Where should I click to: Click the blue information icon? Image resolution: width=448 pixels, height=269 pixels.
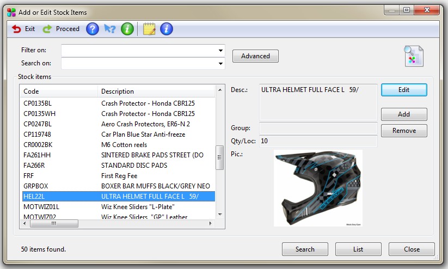tap(166, 29)
